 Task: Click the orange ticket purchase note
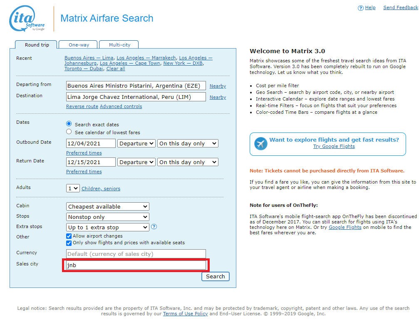pos(327,171)
